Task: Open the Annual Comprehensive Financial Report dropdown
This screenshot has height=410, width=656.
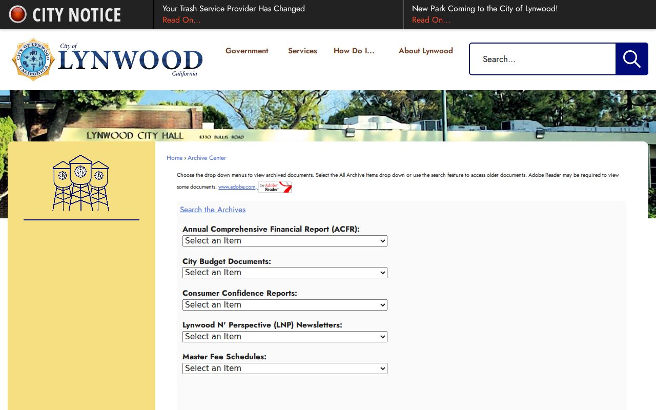Action: point(285,241)
